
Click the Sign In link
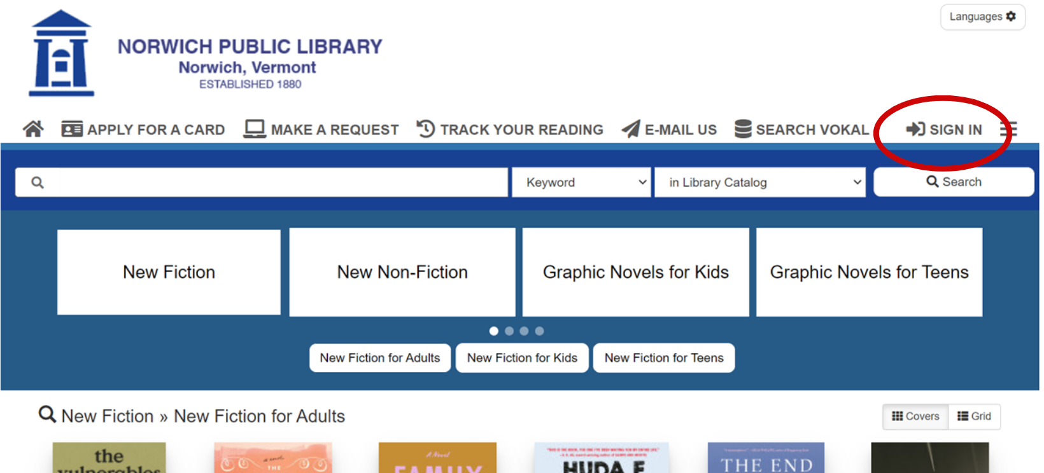click(944, 129)
